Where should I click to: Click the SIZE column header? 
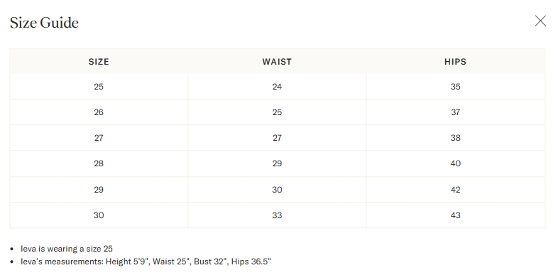pos(99,62)
